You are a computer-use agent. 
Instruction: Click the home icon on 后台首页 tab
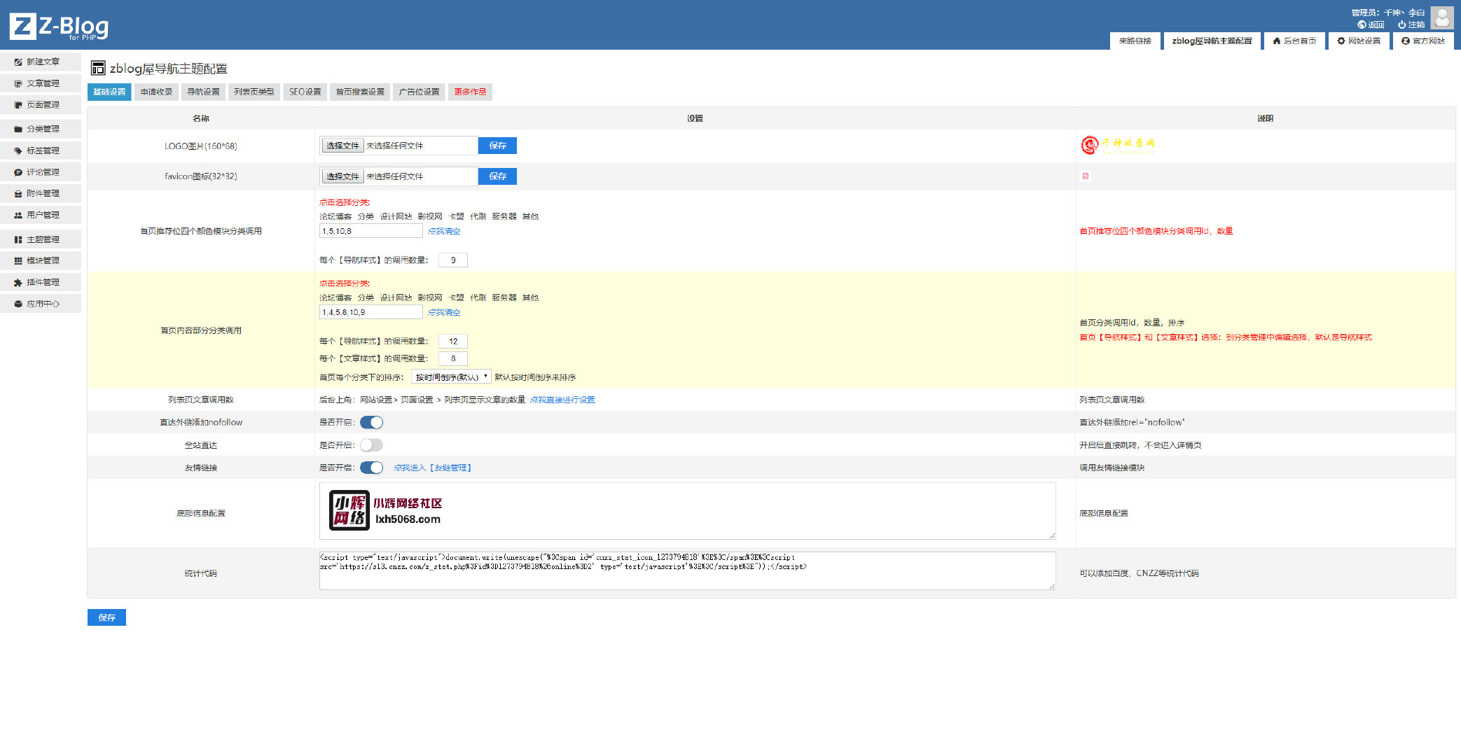[x=1277, y=41]
